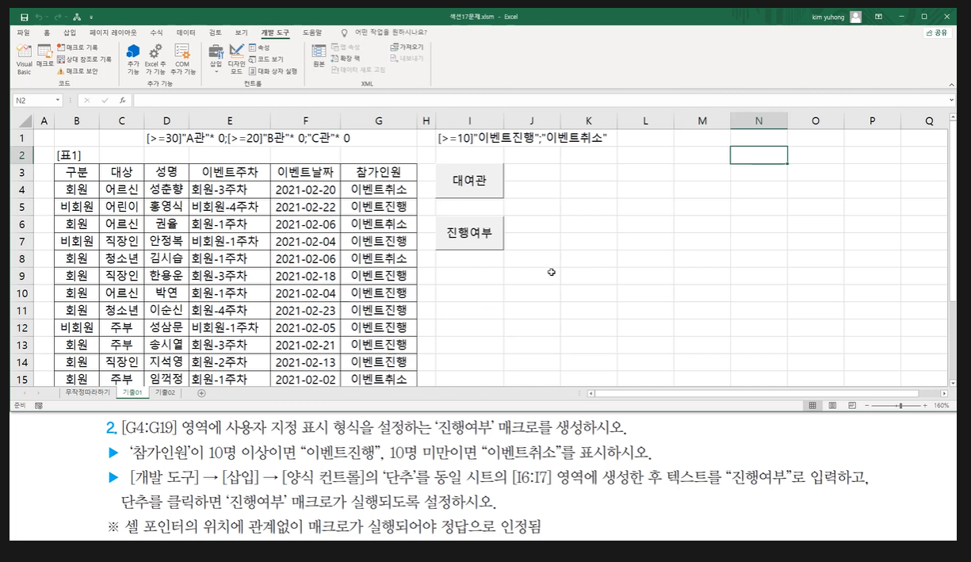The image size is (971, 562).
Task: Open the 수식 (Formulas) ribbon tab
Action: [x=156, y=32]
